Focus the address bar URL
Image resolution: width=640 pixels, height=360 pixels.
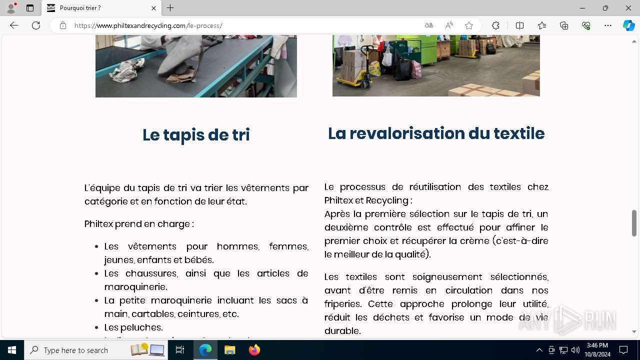(x=148, y=25)
